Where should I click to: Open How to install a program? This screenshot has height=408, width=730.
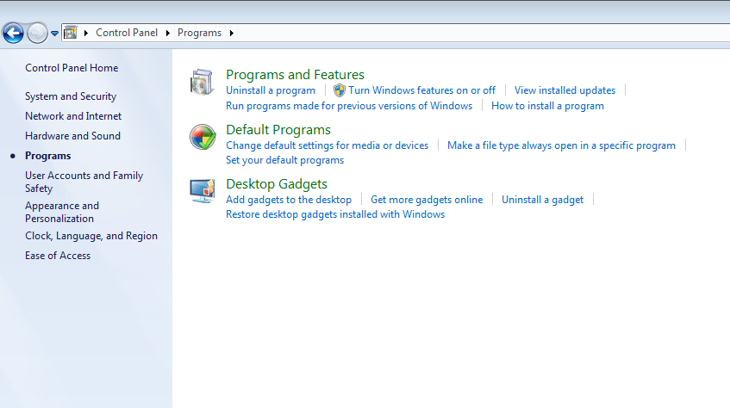tap(547, 106)
